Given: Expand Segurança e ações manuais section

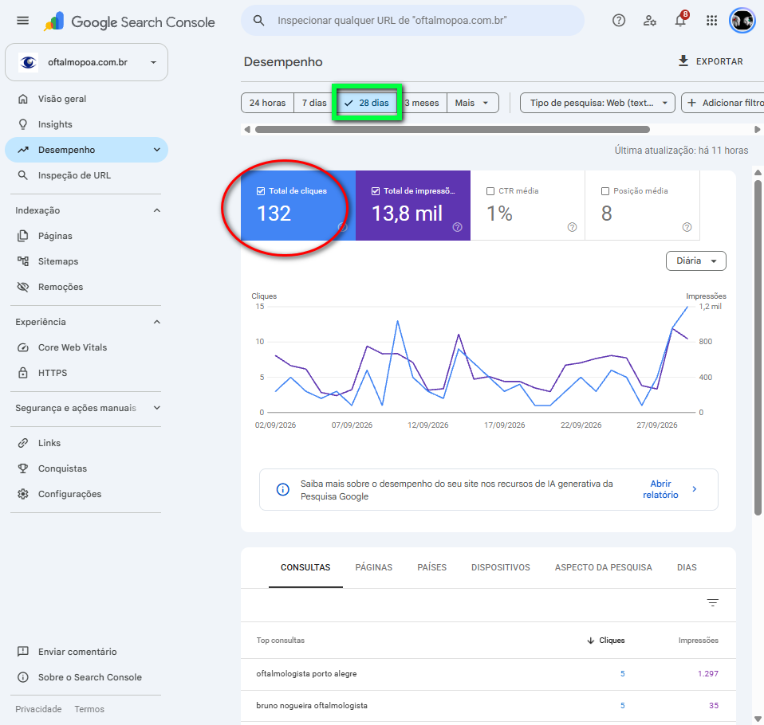Looking at the screenshot, I should [x=157, y=408].
